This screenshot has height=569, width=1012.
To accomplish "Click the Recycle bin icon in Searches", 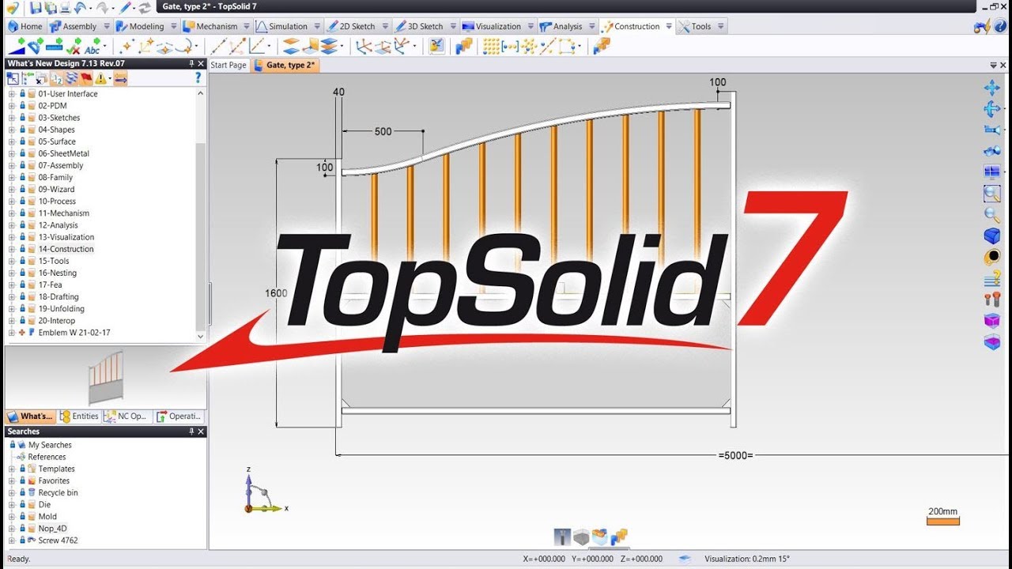I will pyautogui.click(x=32, y=492).
